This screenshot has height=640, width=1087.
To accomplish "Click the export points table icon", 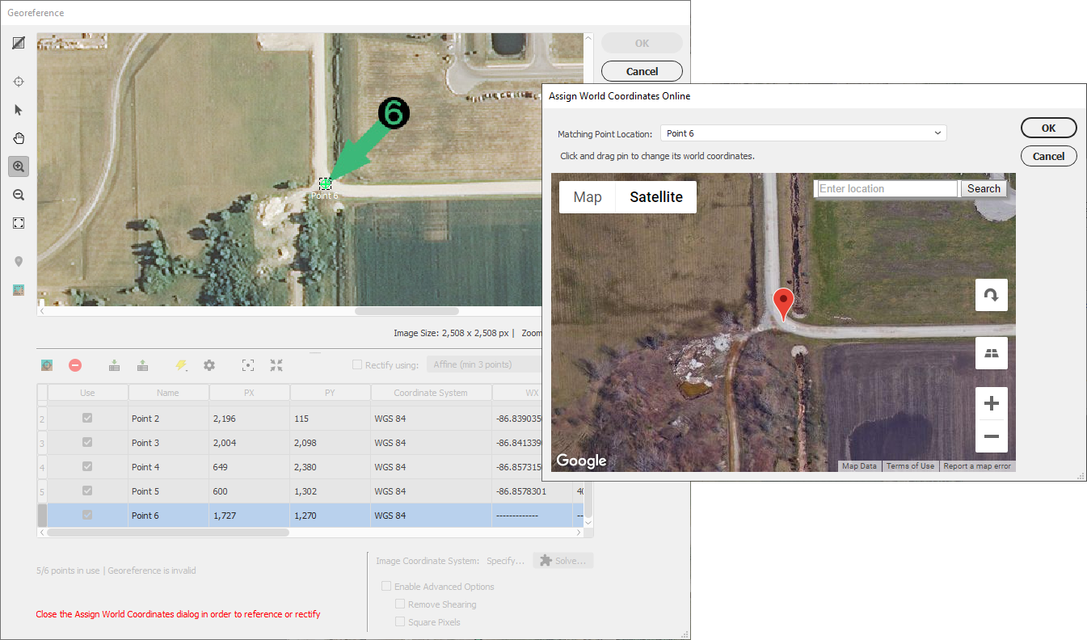I will click(x=143, y=365).
